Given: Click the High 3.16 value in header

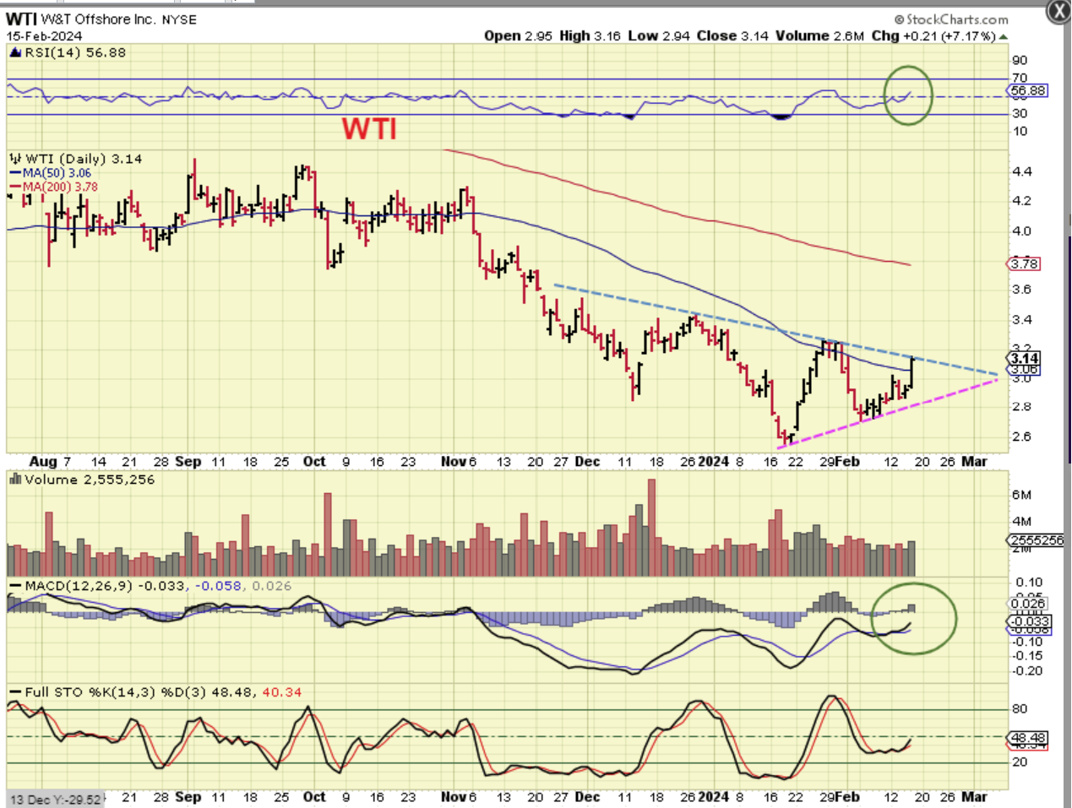Looking at the screenshot, I should (x=590, y=35).
